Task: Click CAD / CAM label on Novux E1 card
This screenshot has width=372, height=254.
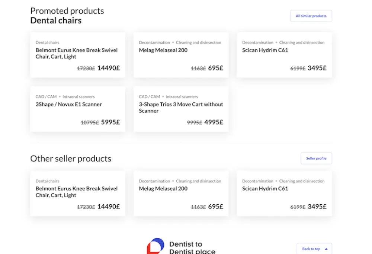Action: 46,97
